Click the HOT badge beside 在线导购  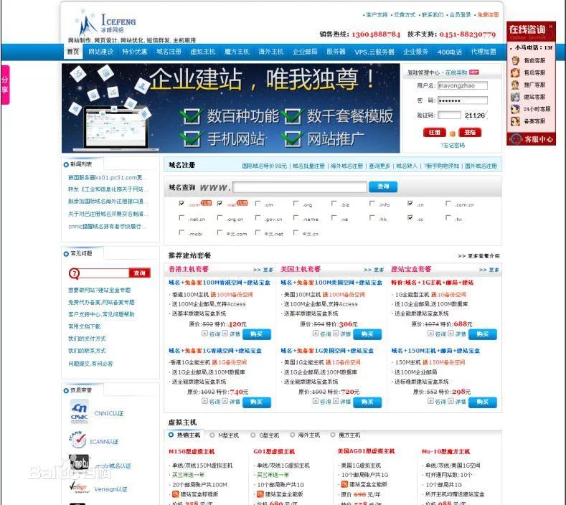(474, 72)
